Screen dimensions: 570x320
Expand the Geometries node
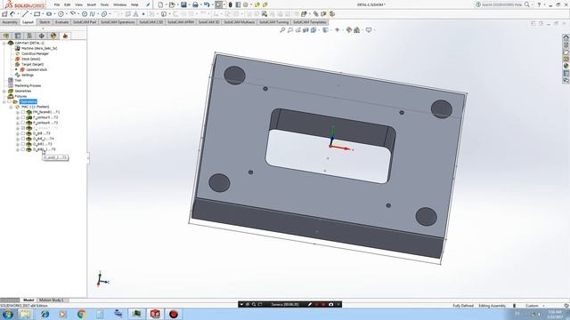click(x=4, y=91)
